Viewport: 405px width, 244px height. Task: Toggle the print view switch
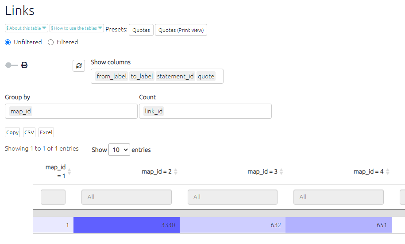pos(11,65)
